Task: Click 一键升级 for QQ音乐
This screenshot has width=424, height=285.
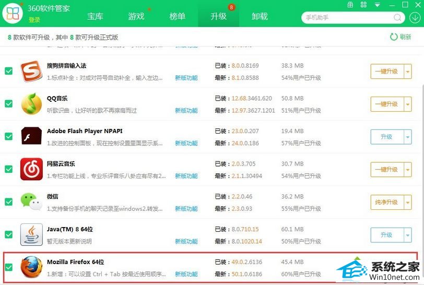Action: click(x=387, y=104)
